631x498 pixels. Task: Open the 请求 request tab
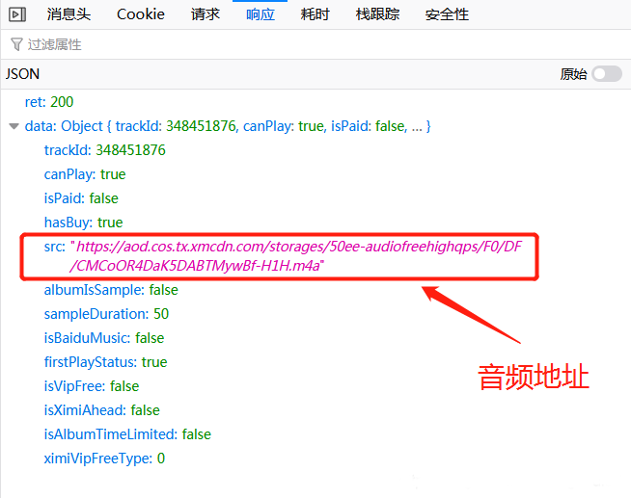tap(205, 13)
